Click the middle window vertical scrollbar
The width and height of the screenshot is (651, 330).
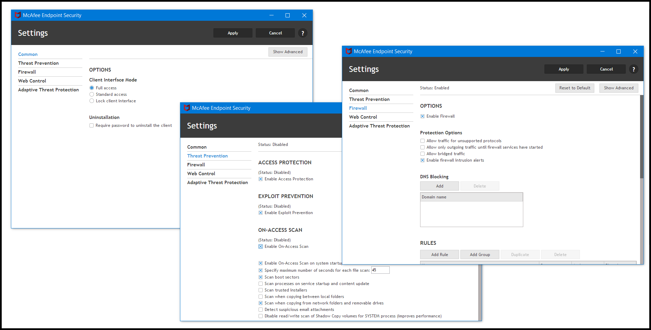coord(480,292)
